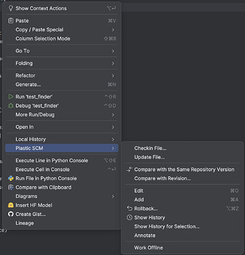245x255 pixels.
Task: Click the Rollback undo arrow icon
Action: coord(129,208)
